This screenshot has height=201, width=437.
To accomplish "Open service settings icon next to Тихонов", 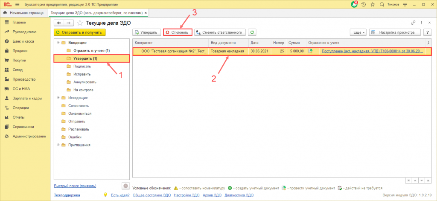I will 405,5.
